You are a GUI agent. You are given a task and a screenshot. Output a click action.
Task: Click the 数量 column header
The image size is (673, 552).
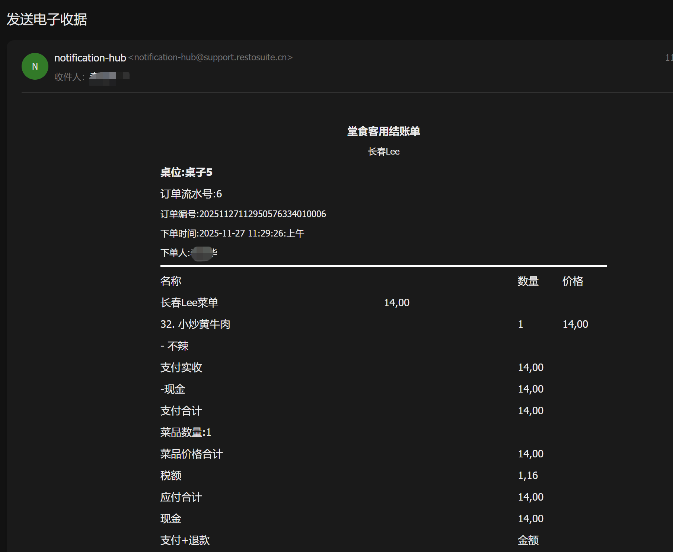[528, 281]
